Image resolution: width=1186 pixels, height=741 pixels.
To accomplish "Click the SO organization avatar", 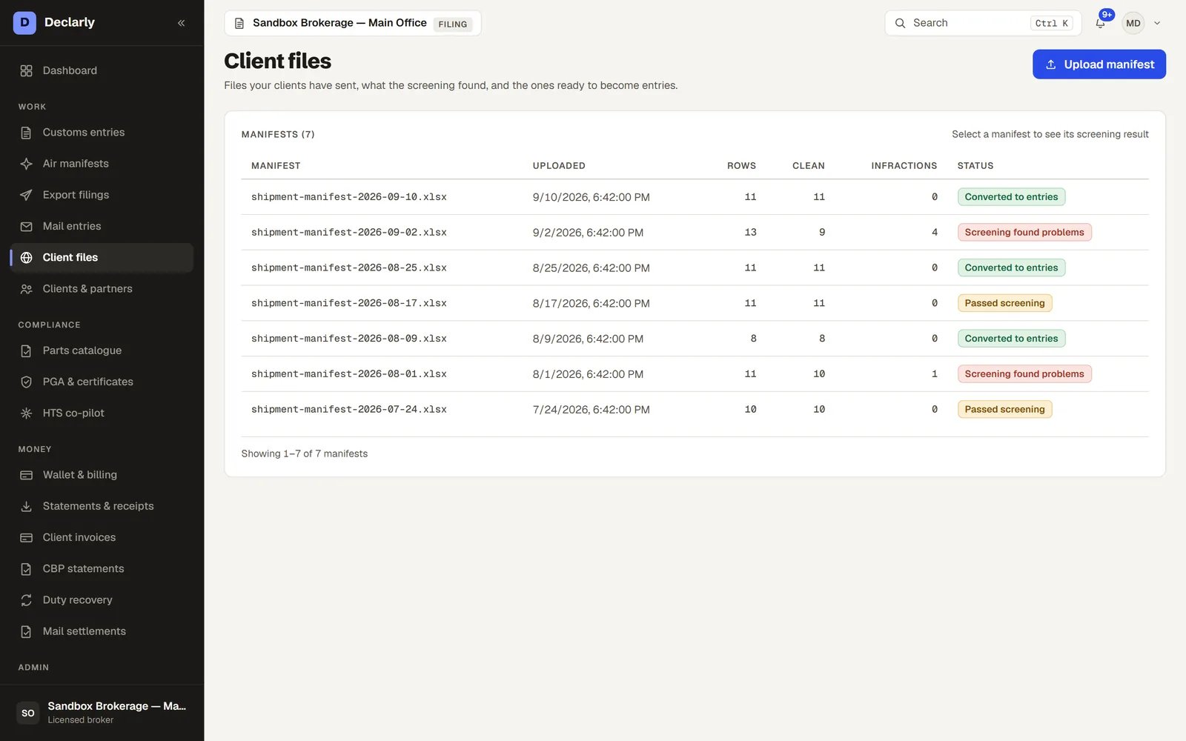I will pyautogui.click(x=28, y=713).
